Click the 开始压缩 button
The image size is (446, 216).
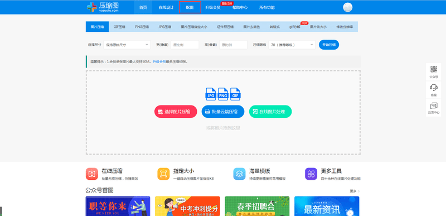(329, 45)
